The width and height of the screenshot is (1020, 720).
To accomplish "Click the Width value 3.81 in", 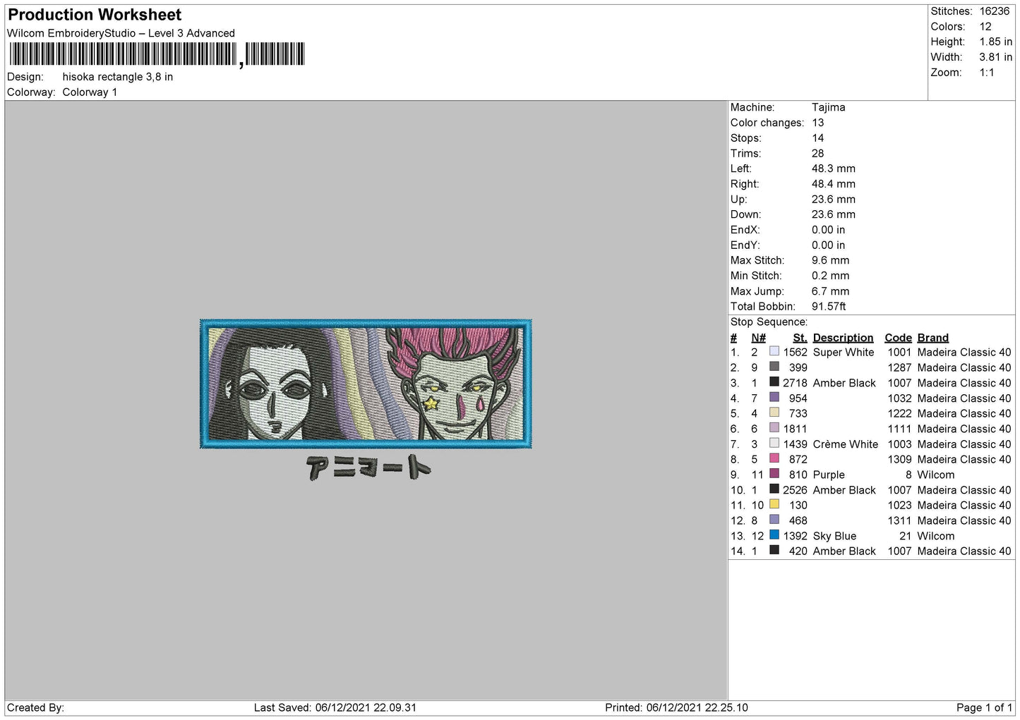I will point(995,57).
